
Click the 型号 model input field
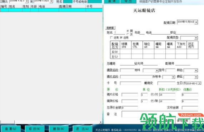170,70
